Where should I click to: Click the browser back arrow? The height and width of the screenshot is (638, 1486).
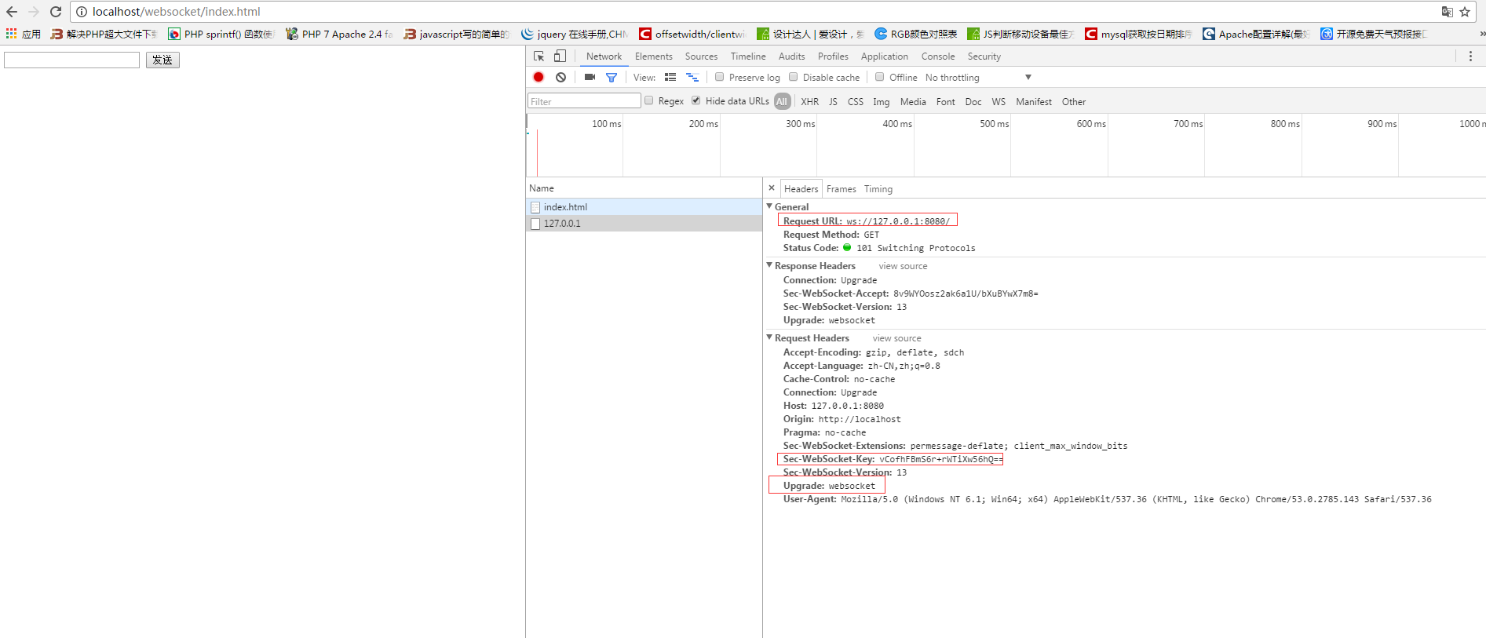click(12, 12)
